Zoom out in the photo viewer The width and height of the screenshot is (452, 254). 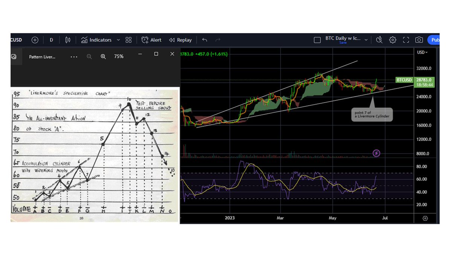89,56
